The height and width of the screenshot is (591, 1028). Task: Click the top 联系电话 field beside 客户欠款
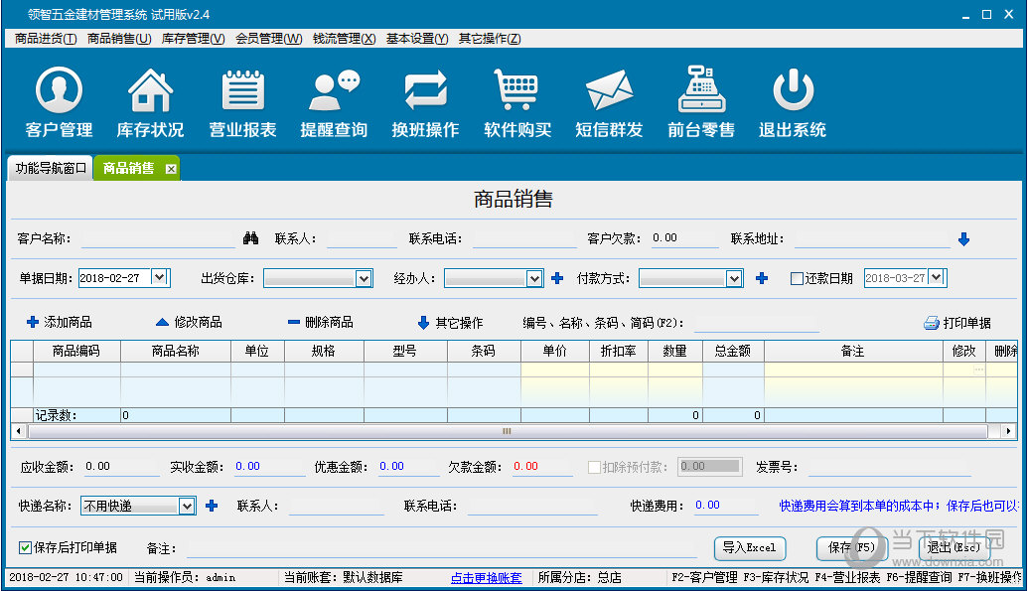pos(524,238)
